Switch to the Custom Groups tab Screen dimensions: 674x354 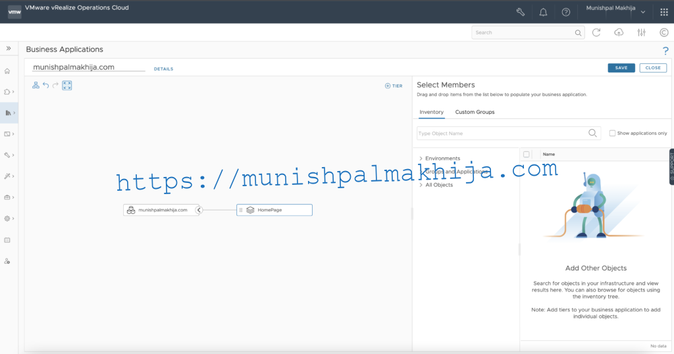(x=475, y=112)
